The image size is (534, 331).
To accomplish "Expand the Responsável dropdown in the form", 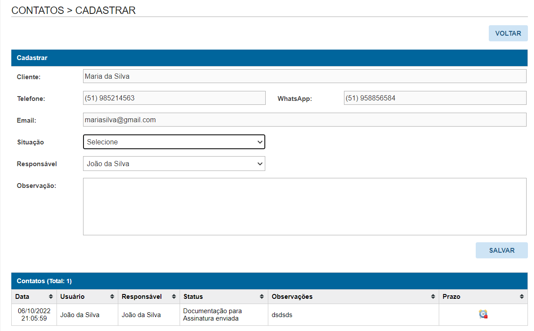I will tap(174, 164).
